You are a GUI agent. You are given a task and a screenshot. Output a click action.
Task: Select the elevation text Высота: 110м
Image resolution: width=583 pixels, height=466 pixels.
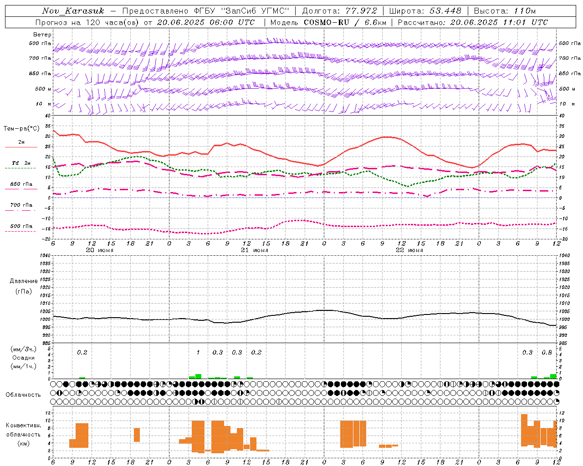click(505, 11)
